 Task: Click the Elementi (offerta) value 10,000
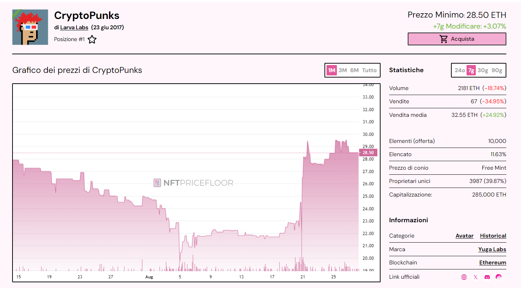(x=497, y=141)
